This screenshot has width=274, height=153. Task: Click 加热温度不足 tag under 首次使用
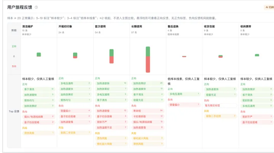click(112, 128)
